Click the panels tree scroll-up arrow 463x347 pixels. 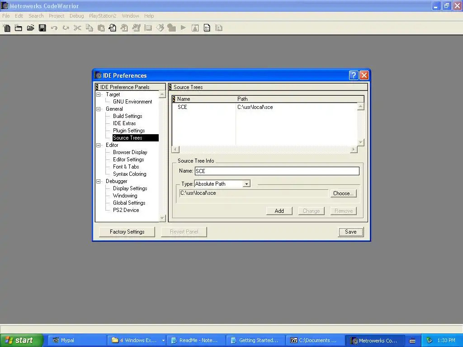coord(162,94)
